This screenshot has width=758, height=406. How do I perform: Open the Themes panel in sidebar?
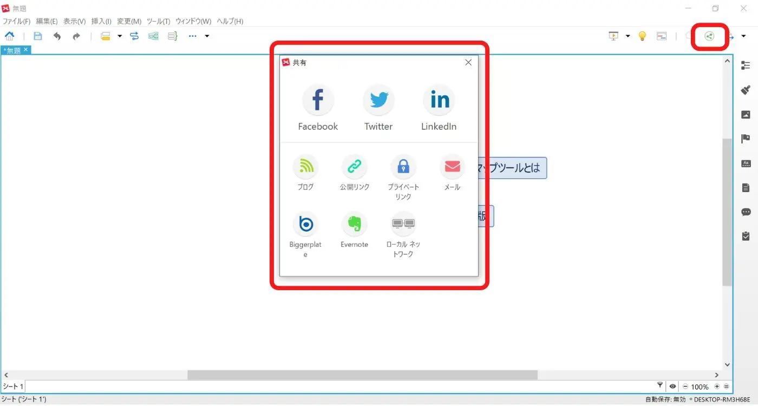(746, 163)
